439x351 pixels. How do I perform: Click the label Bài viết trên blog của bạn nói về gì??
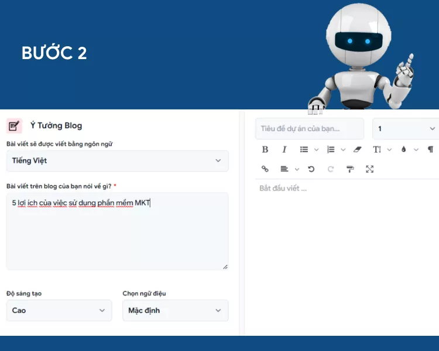[59, 186]
